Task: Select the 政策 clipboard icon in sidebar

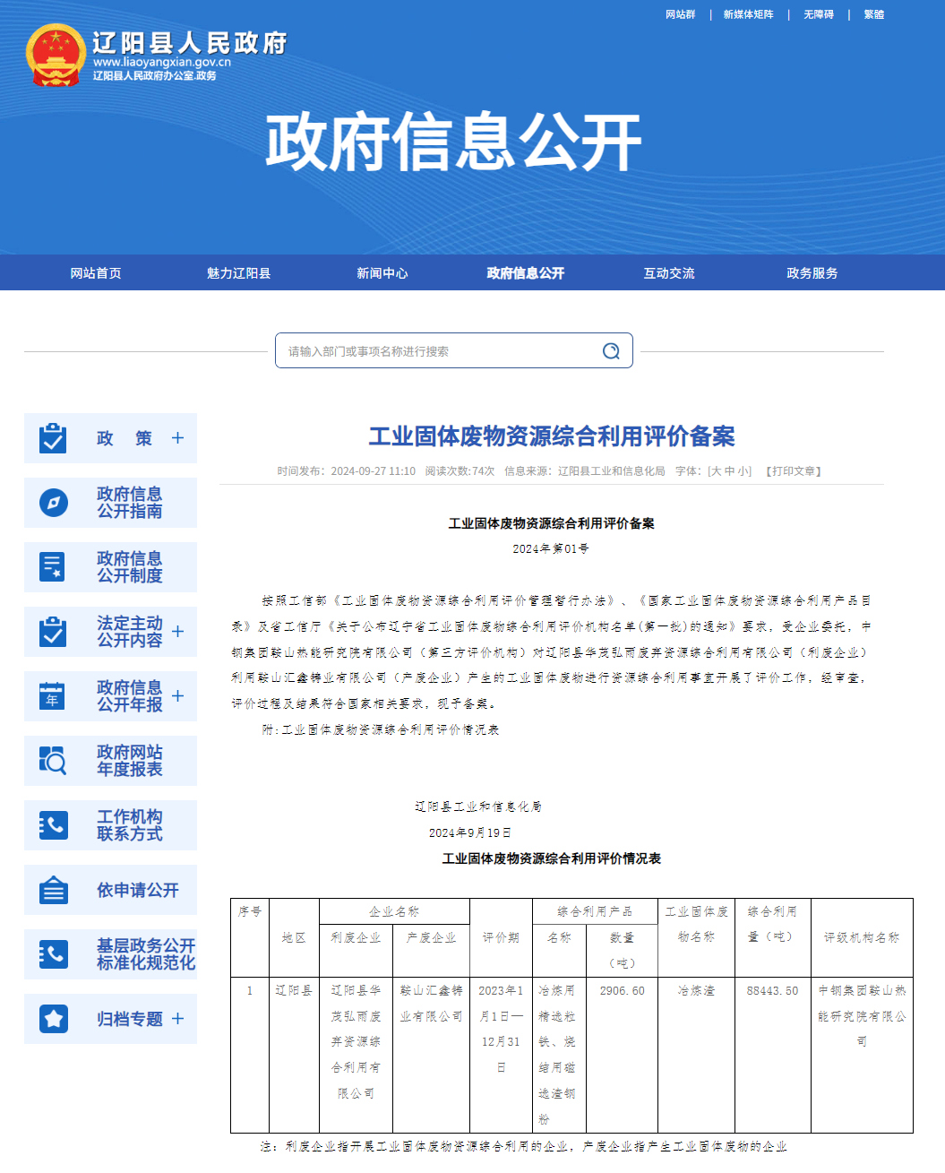Action: tap(53, 438)
